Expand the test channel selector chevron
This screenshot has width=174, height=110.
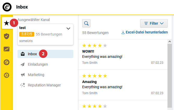click(68, 28)
